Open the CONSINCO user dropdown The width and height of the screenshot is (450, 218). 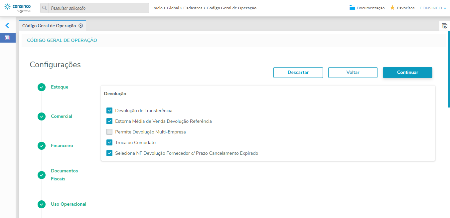pos(433,8)
